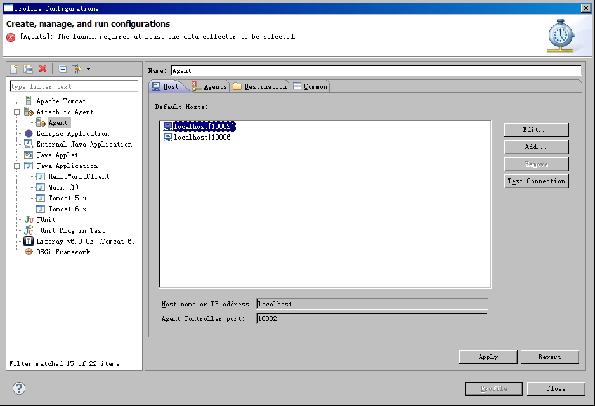Click the Edit... button
The width and height of the screenshot is (595, 406).
[536, 130]
